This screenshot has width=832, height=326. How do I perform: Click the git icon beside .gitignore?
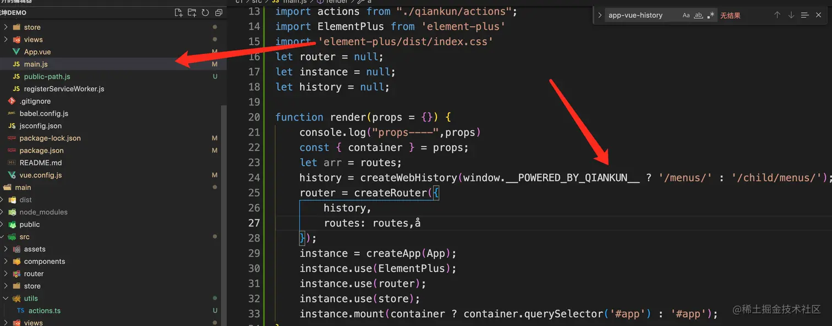point(12,101)
